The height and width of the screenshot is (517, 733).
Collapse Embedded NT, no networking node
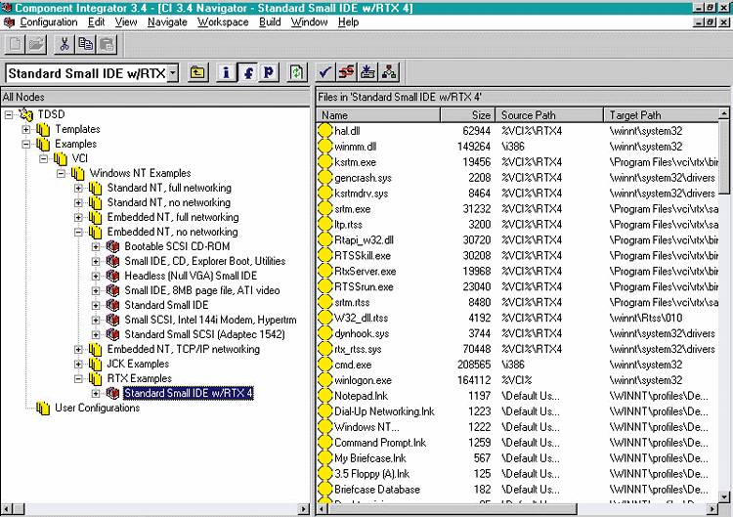(x=78, y=232)
